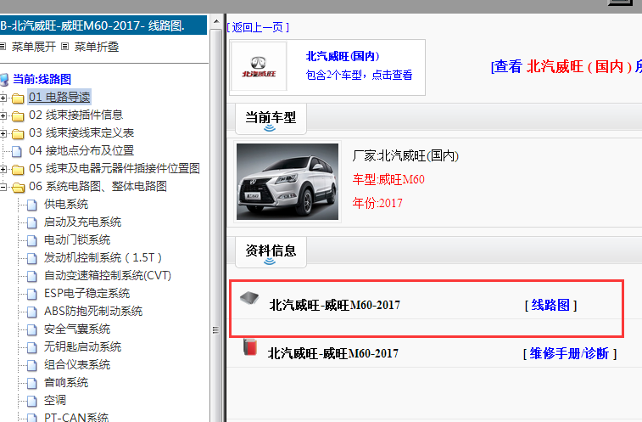Open 04 接地点分布及位置 page
This screenshot has height=422, width=642.
tap(81, 150)
